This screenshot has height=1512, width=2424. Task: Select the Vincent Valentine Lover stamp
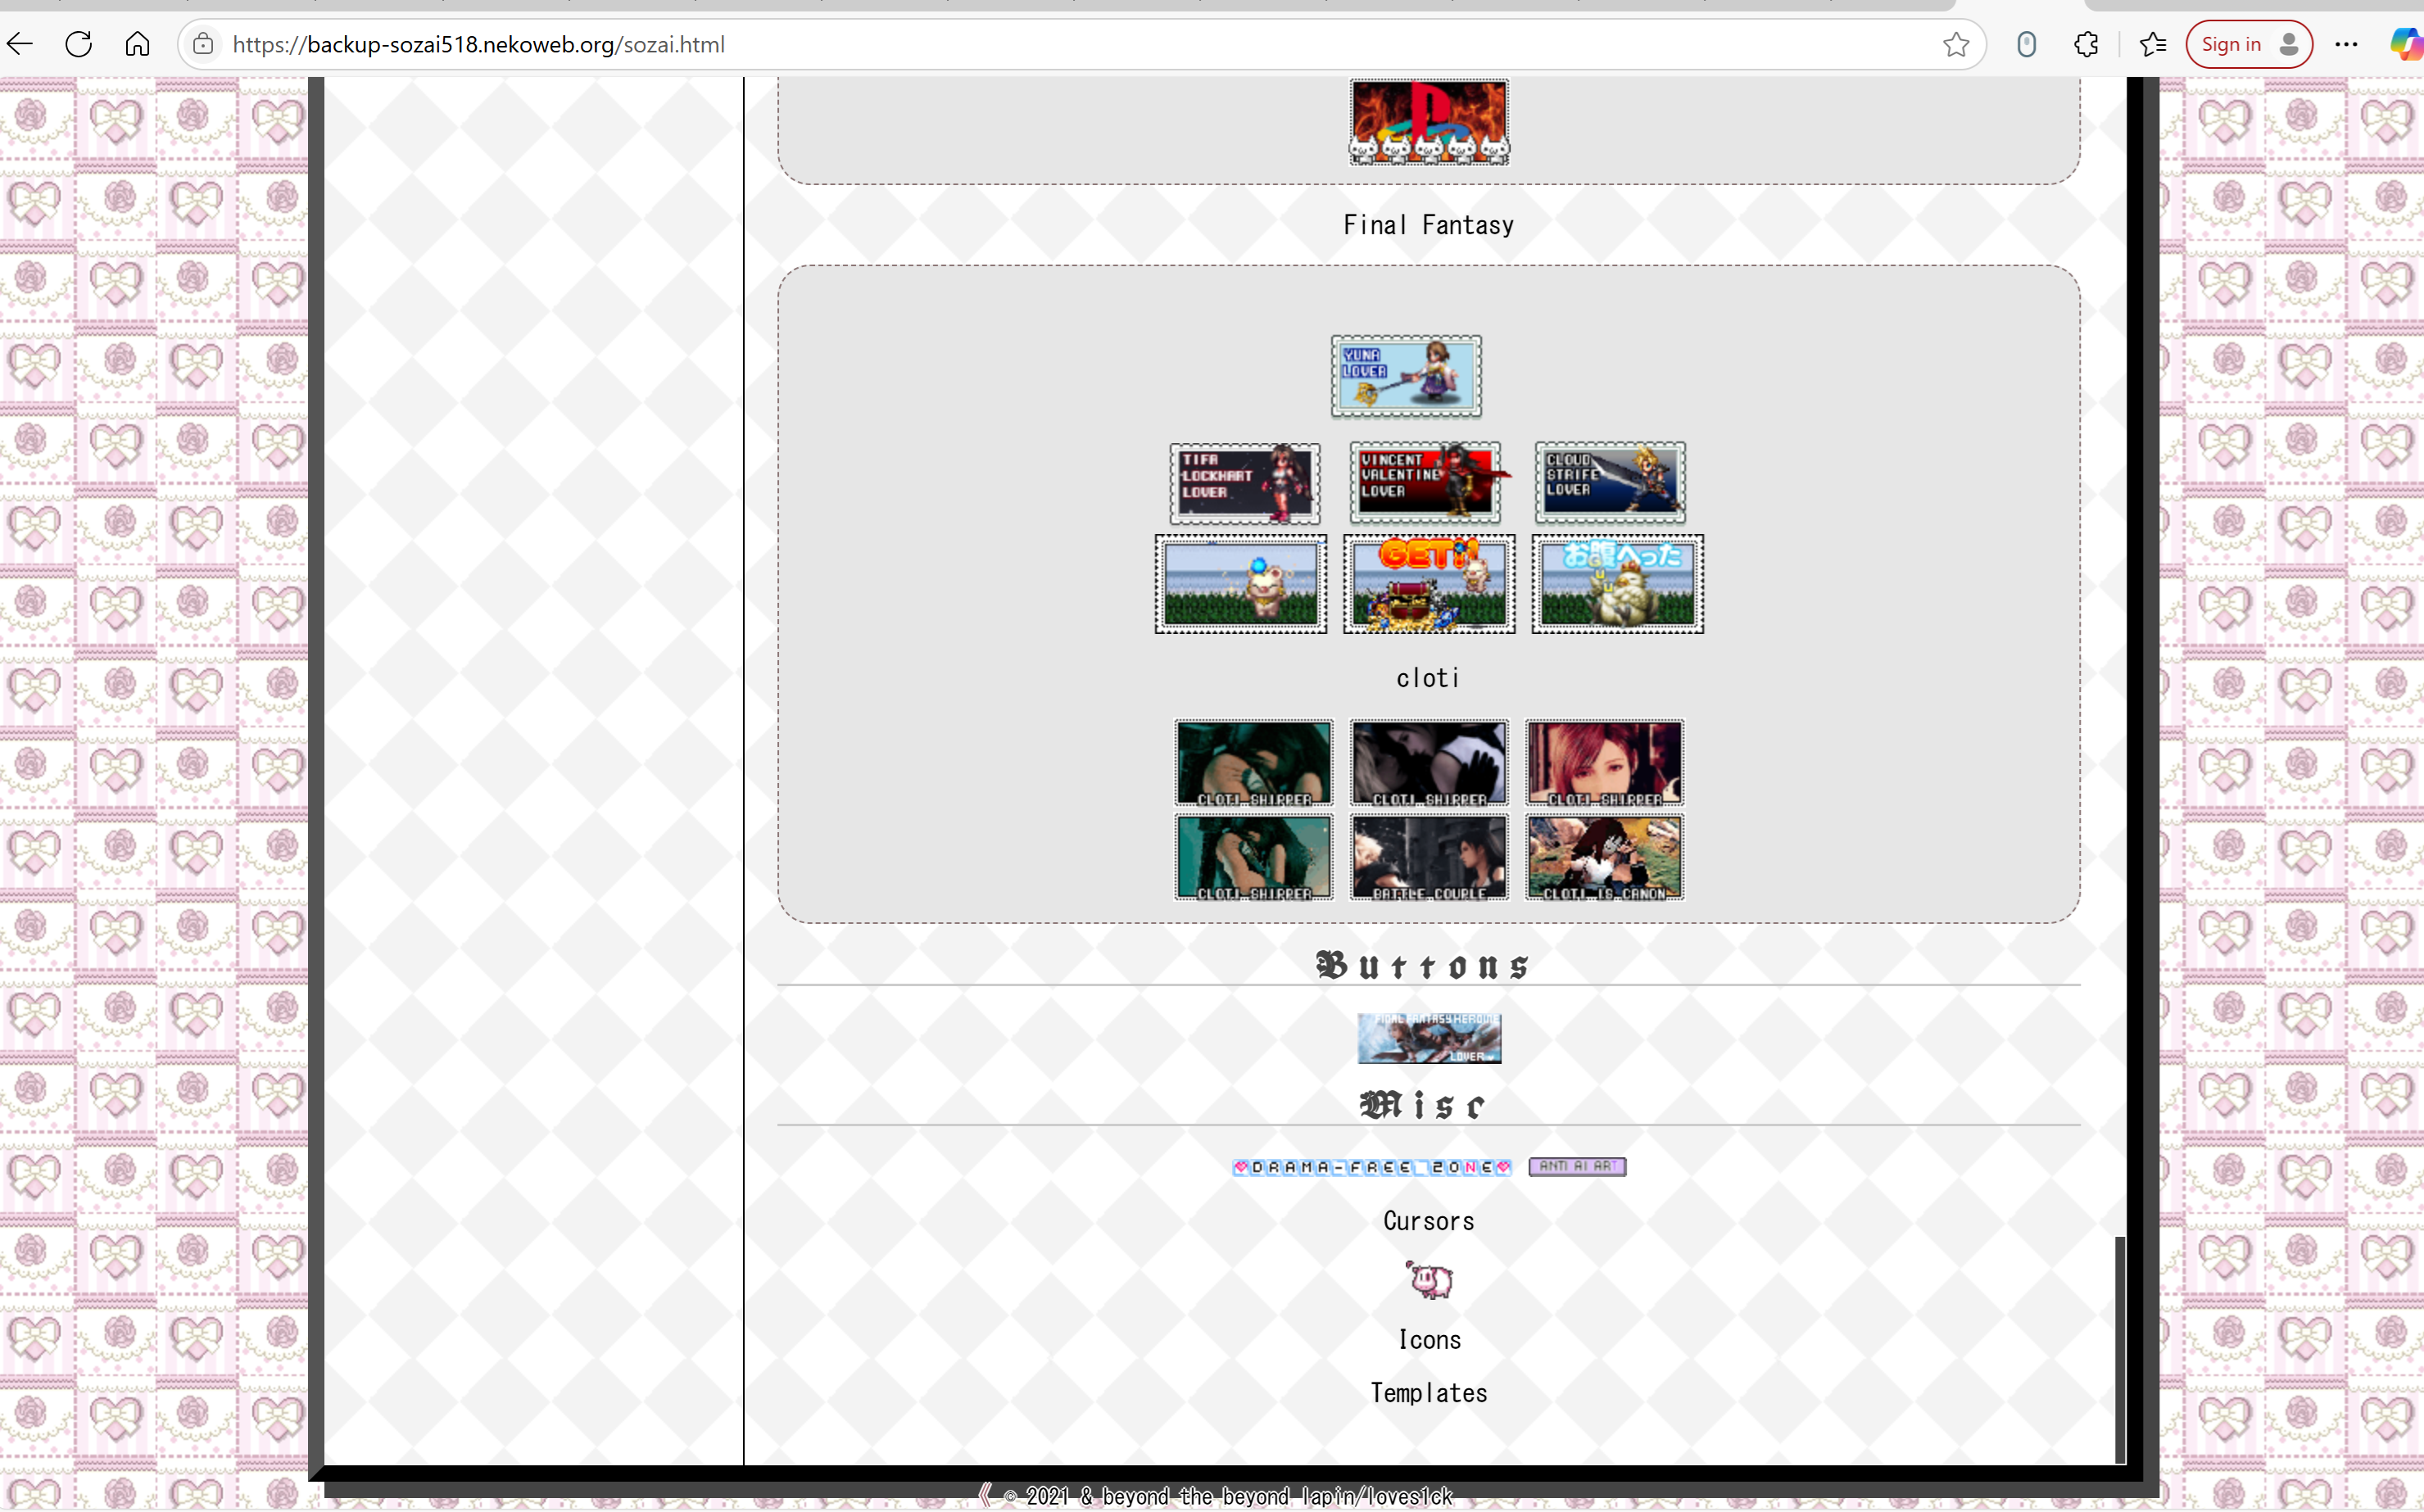(1429, 483)
